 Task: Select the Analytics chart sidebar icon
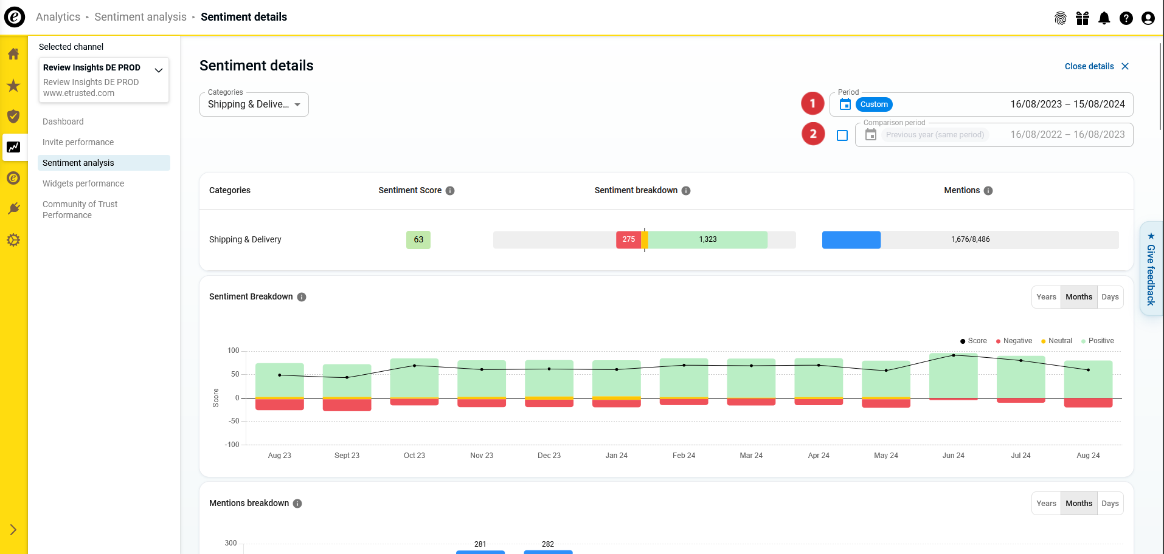click(13, 147)
